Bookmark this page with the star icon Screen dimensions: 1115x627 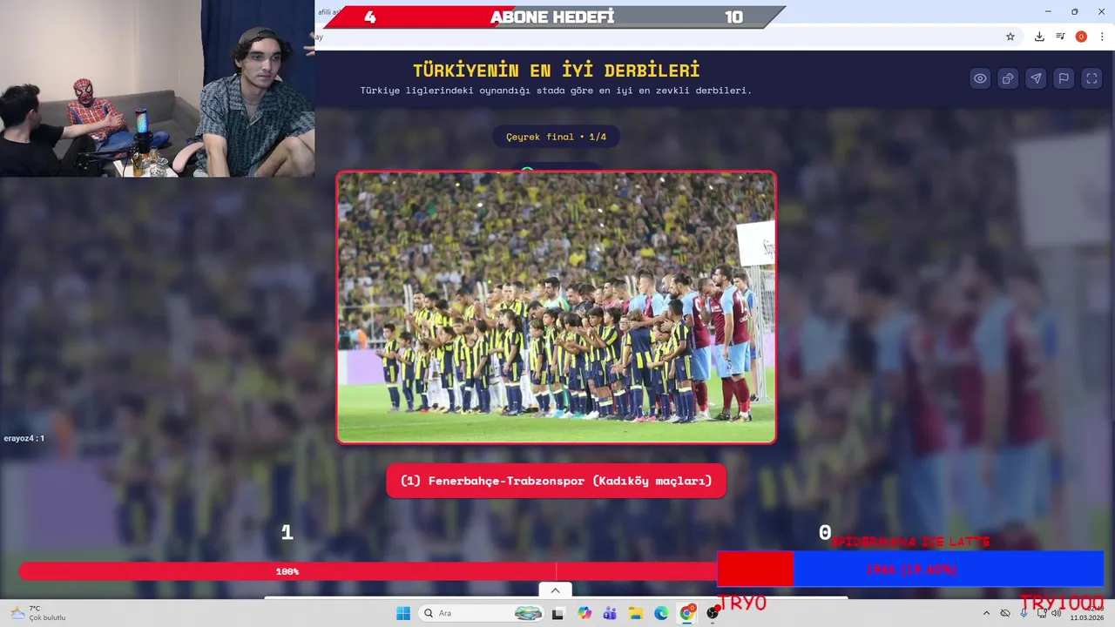[1010, 37]
